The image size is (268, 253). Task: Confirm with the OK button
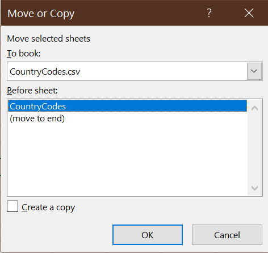tap(148, 235)
